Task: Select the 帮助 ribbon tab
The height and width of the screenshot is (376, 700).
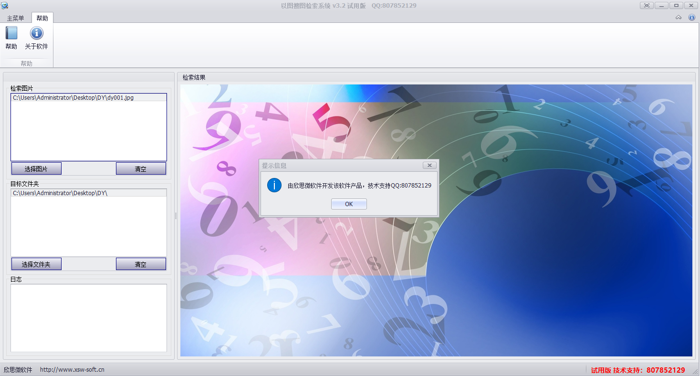Action: 42,18
